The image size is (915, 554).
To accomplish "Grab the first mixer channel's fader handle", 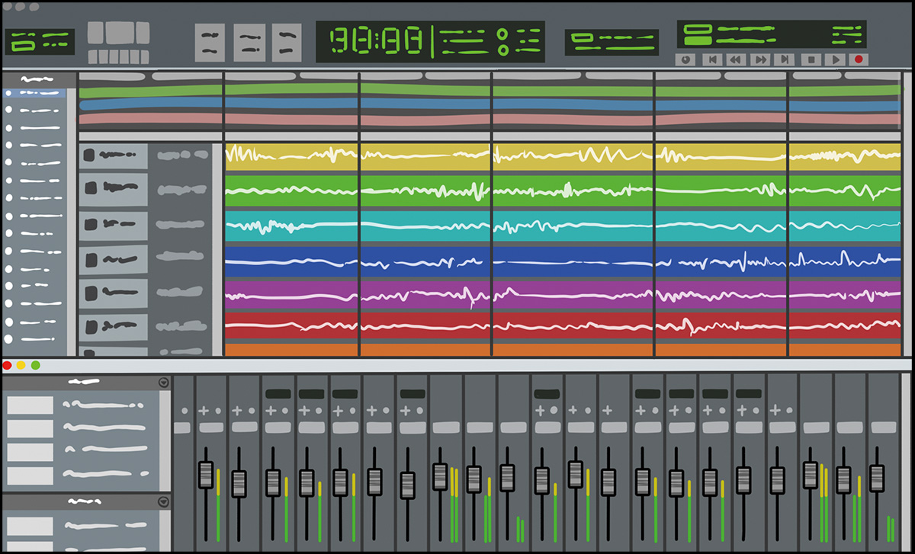I will [206, 474].
